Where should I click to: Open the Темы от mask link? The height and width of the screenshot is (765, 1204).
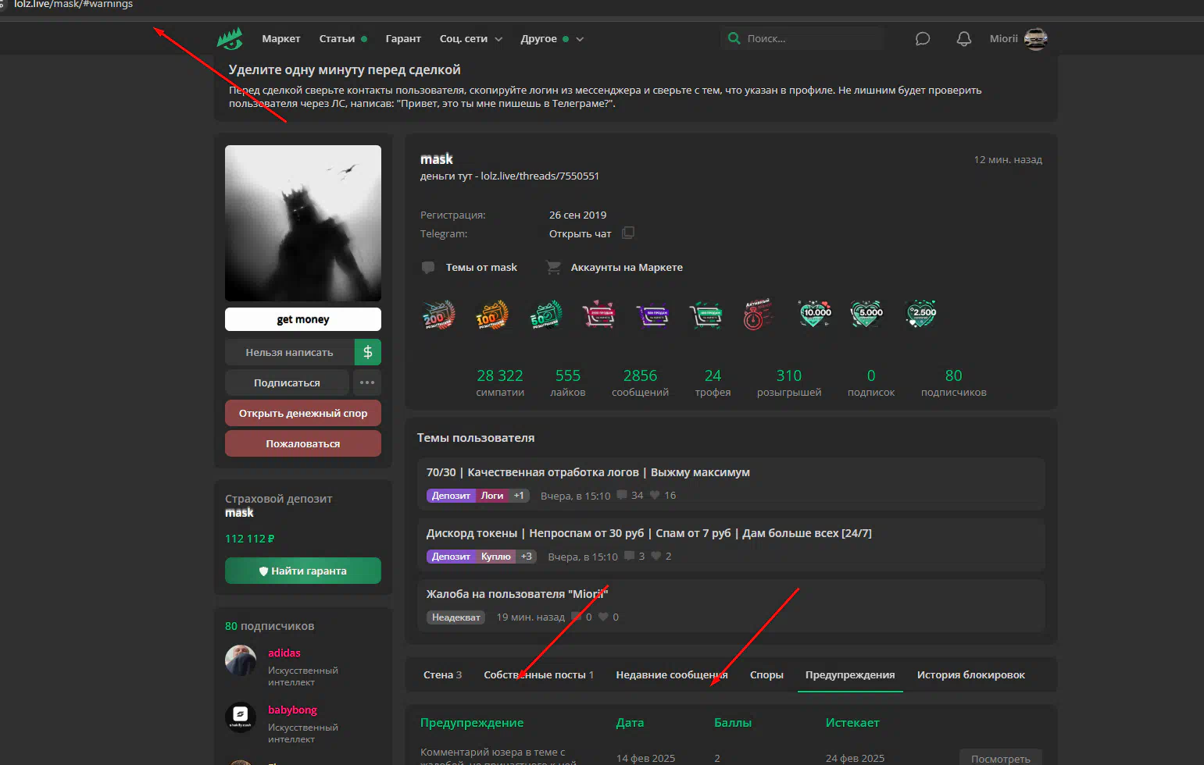pyautogui.click(x=481, y=267)
